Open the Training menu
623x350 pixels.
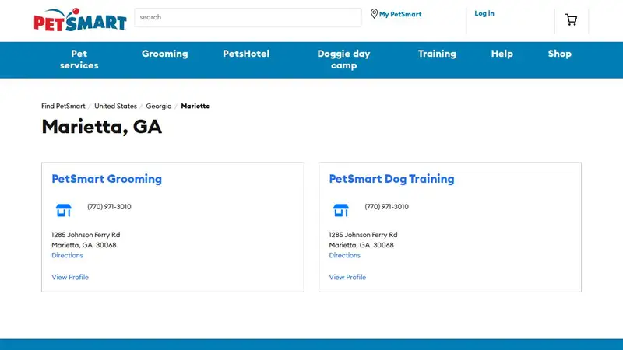(x=437, y=54)
